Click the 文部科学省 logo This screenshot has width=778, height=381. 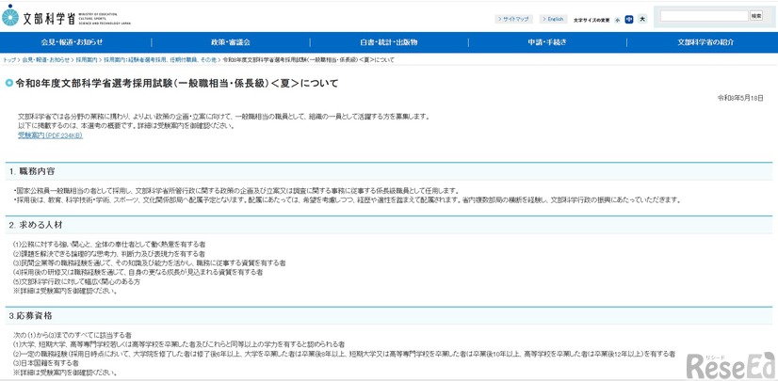coord(67,17)
